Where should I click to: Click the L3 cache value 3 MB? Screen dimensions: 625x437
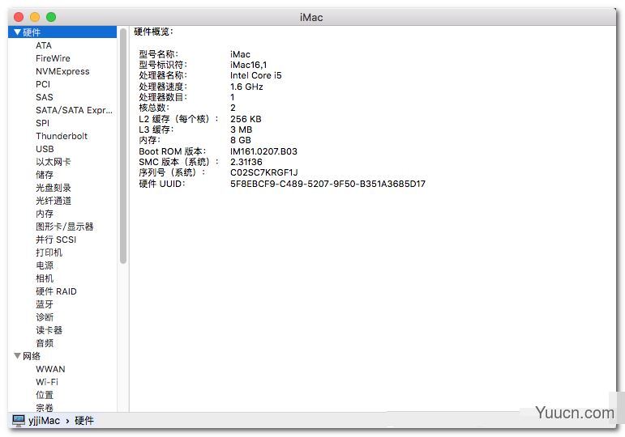(241, 129)
